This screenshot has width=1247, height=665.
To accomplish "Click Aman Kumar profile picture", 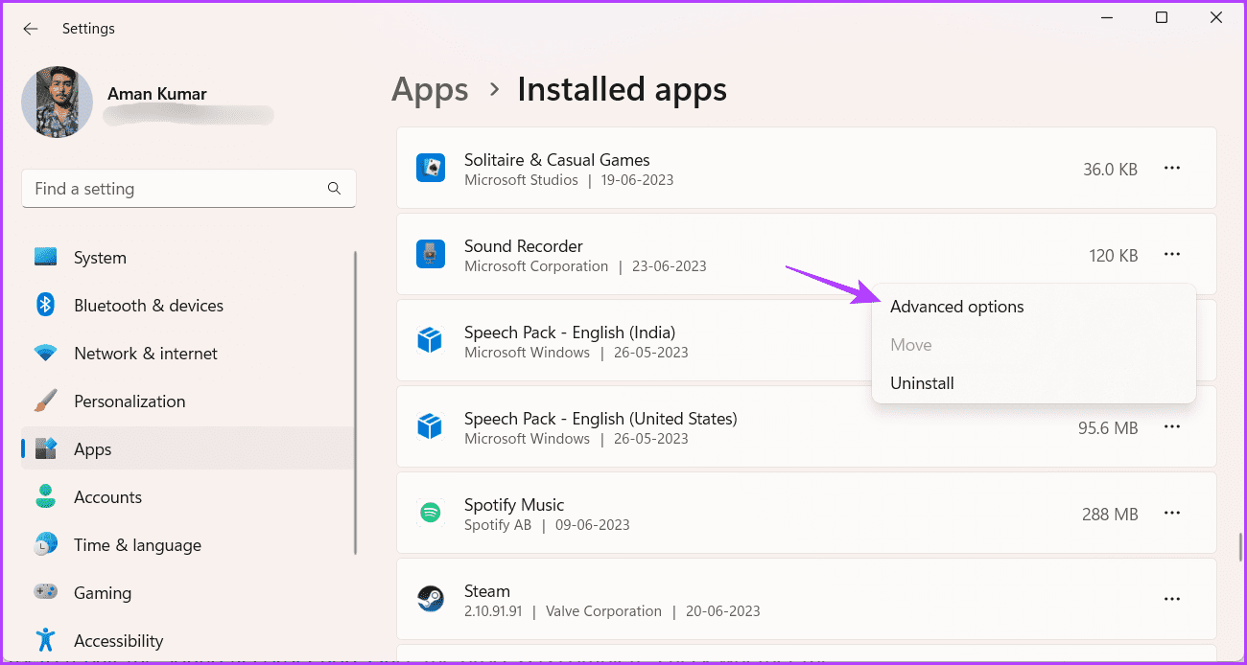I will 58,103.
